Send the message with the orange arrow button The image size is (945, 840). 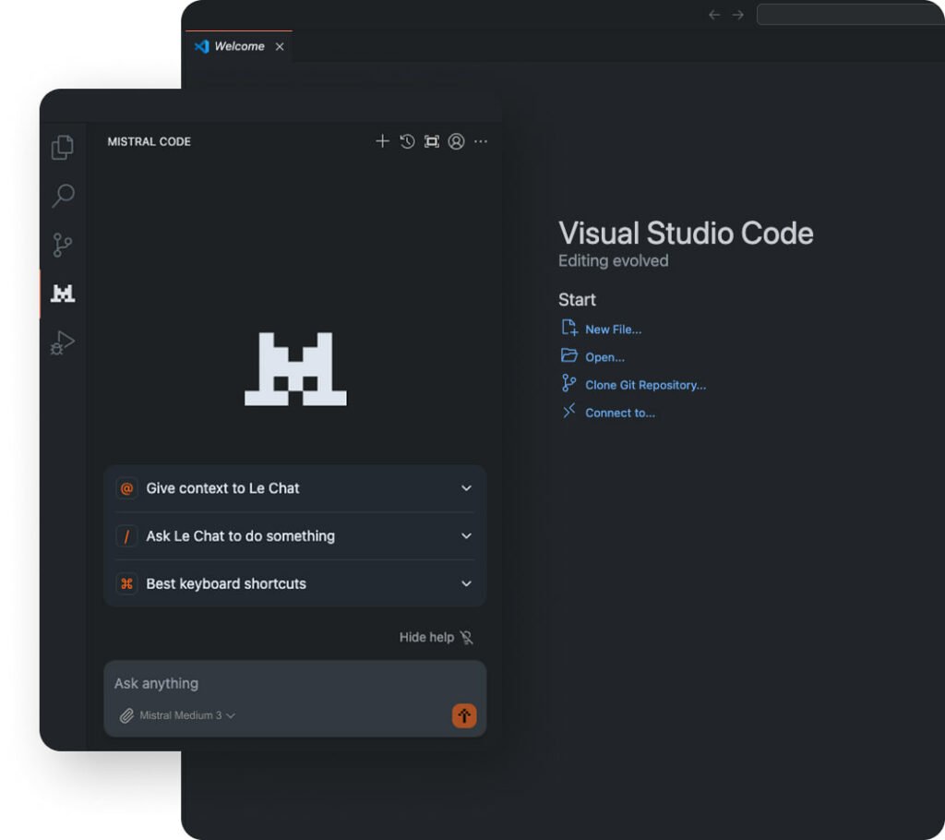(464, 715)
